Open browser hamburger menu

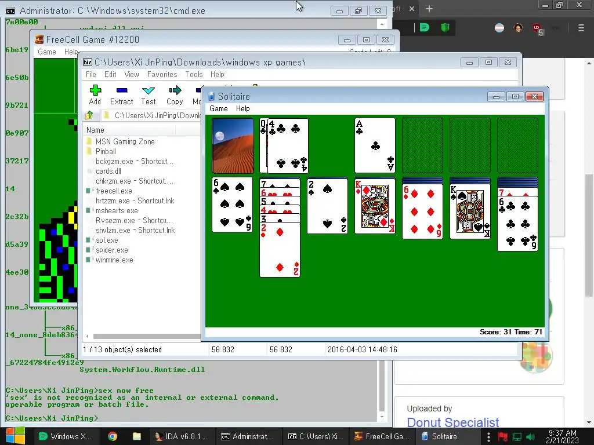(581, 28)
